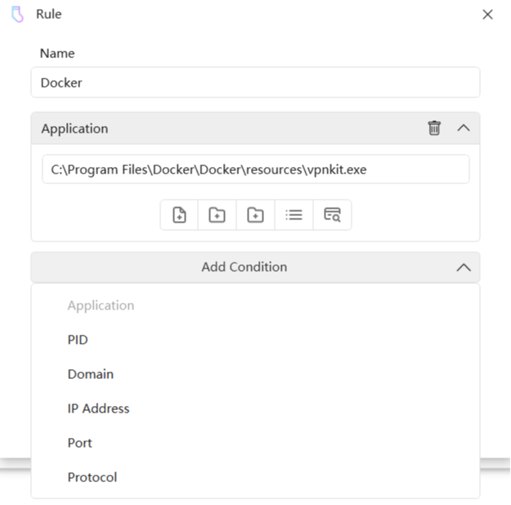Click the add file icon

click(179, 214)
